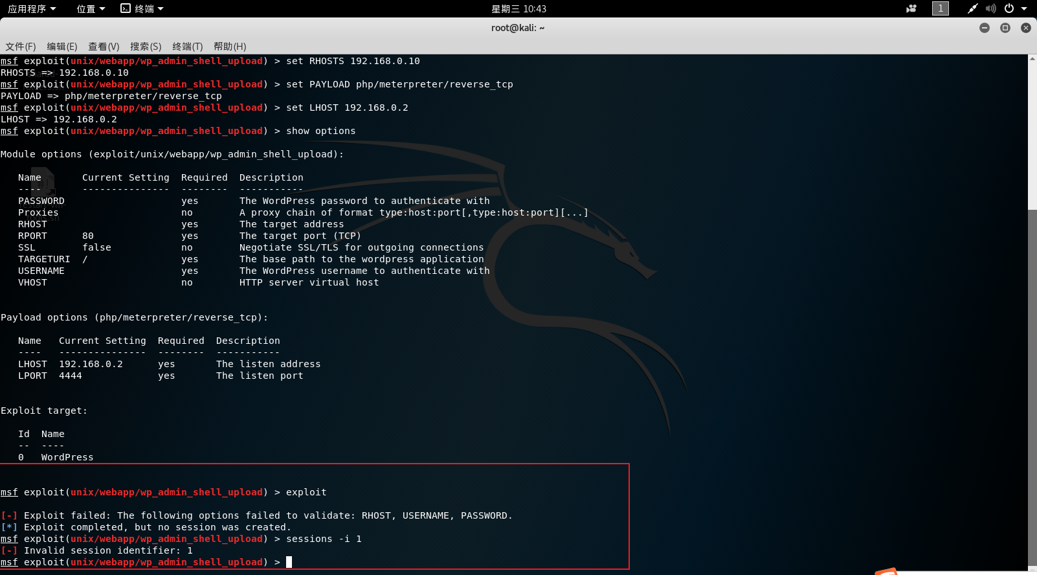Click the scrollbar up arrow
Screen dimensions: 1037x575
point(1032,59)
